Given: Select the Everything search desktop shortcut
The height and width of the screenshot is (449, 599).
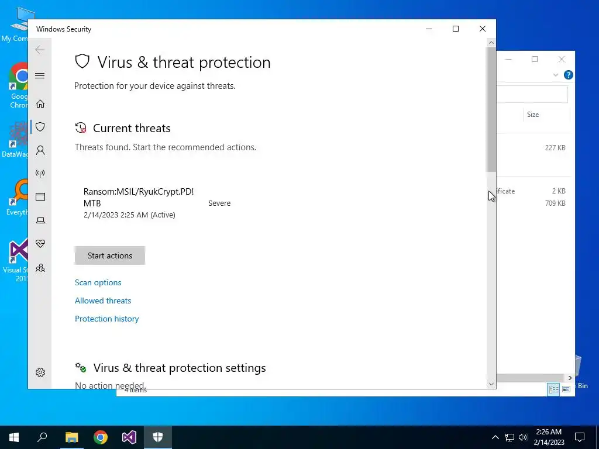Looking at the screenshot, I should pyautogui.click(x=17, y=198).
